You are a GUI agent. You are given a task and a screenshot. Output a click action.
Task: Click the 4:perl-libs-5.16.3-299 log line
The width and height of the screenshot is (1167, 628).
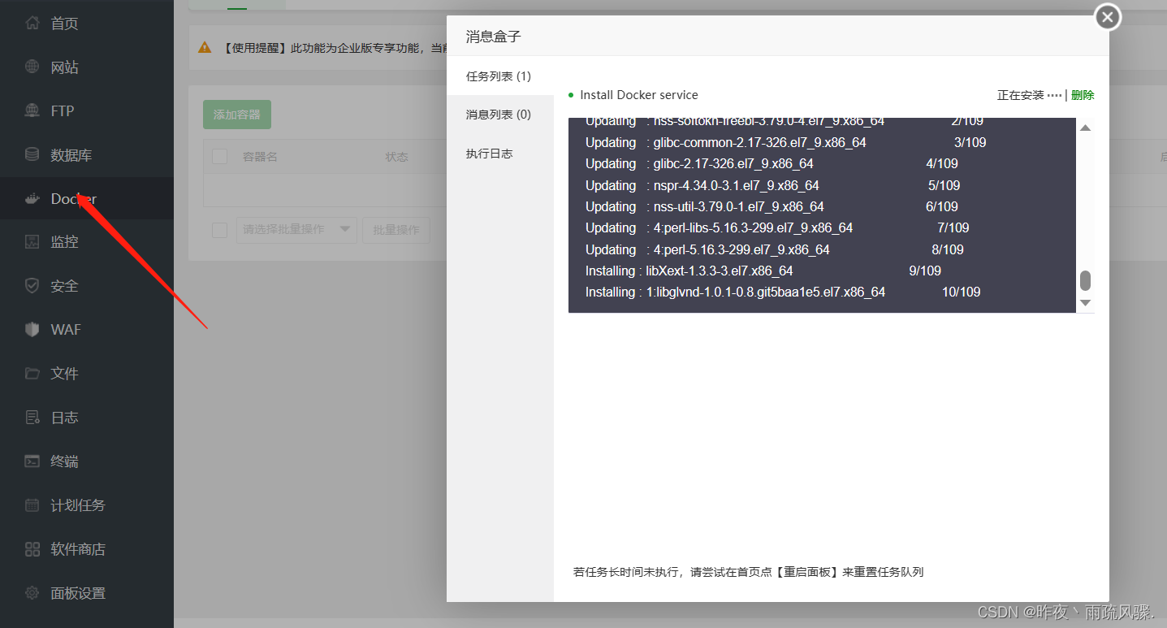777,227
